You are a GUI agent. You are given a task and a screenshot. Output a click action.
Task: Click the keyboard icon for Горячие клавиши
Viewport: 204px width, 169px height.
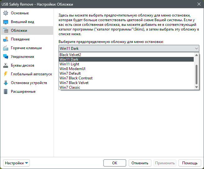tap(6, 48)
